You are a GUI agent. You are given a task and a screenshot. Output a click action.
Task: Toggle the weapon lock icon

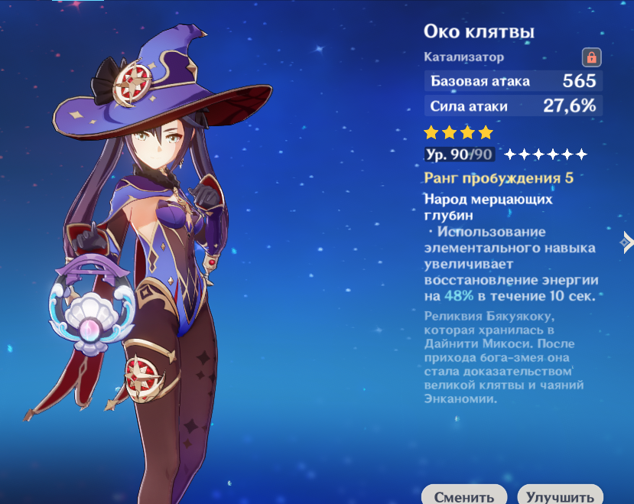pos(591,57)
